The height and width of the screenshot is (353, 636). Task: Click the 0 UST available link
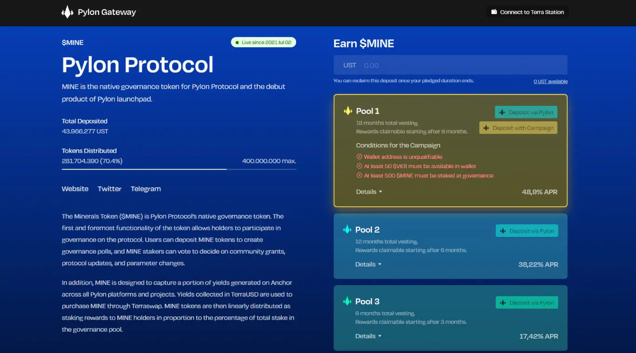coord(550,81)
